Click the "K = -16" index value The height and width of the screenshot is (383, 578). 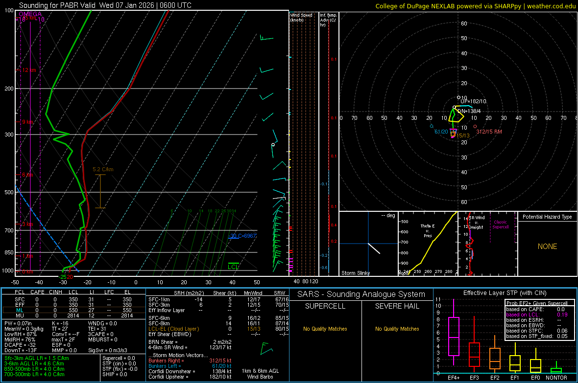pyautogui.click(x=60, y=323)
